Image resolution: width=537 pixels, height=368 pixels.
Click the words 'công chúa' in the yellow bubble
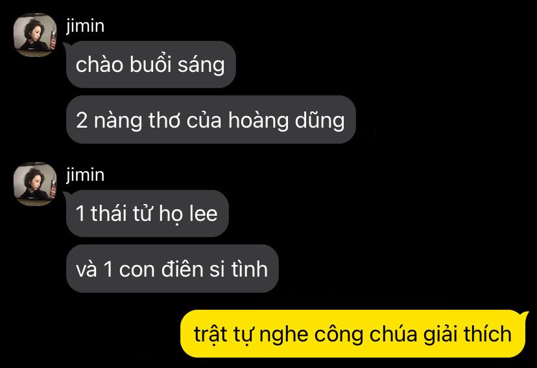[x=366, y=334]
